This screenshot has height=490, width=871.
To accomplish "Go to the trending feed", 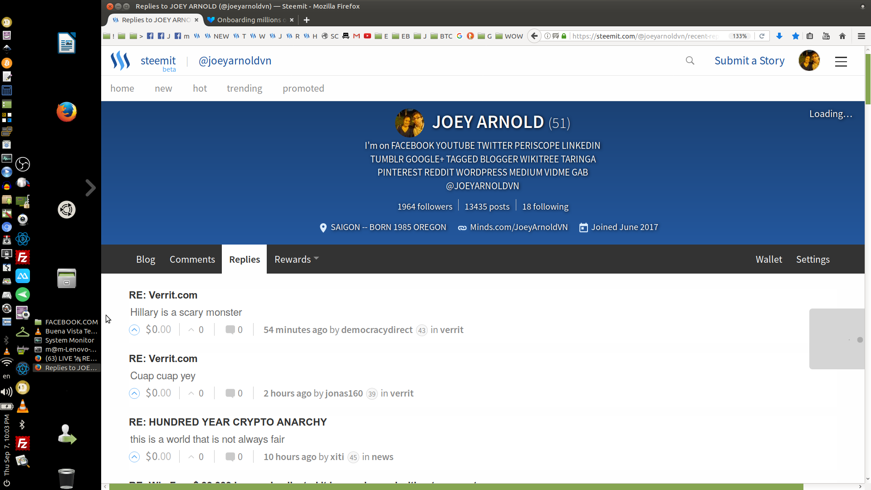I will click(245, 88).
